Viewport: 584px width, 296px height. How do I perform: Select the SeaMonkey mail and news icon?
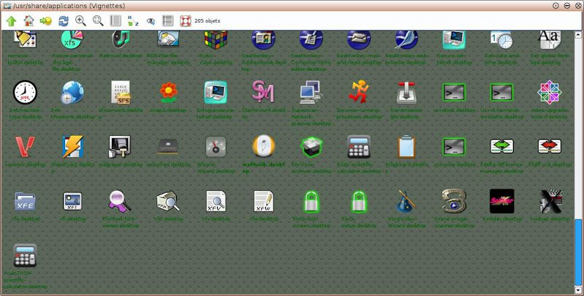(359, 40)
